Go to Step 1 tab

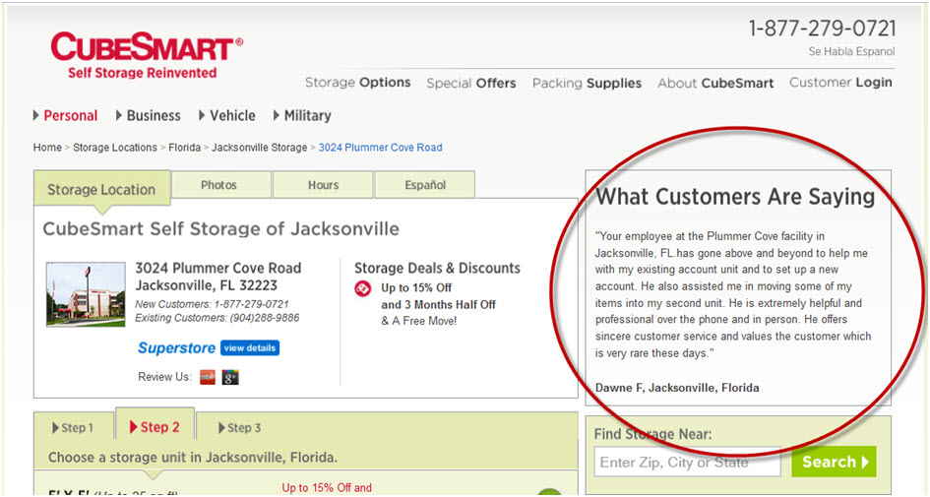74,427
